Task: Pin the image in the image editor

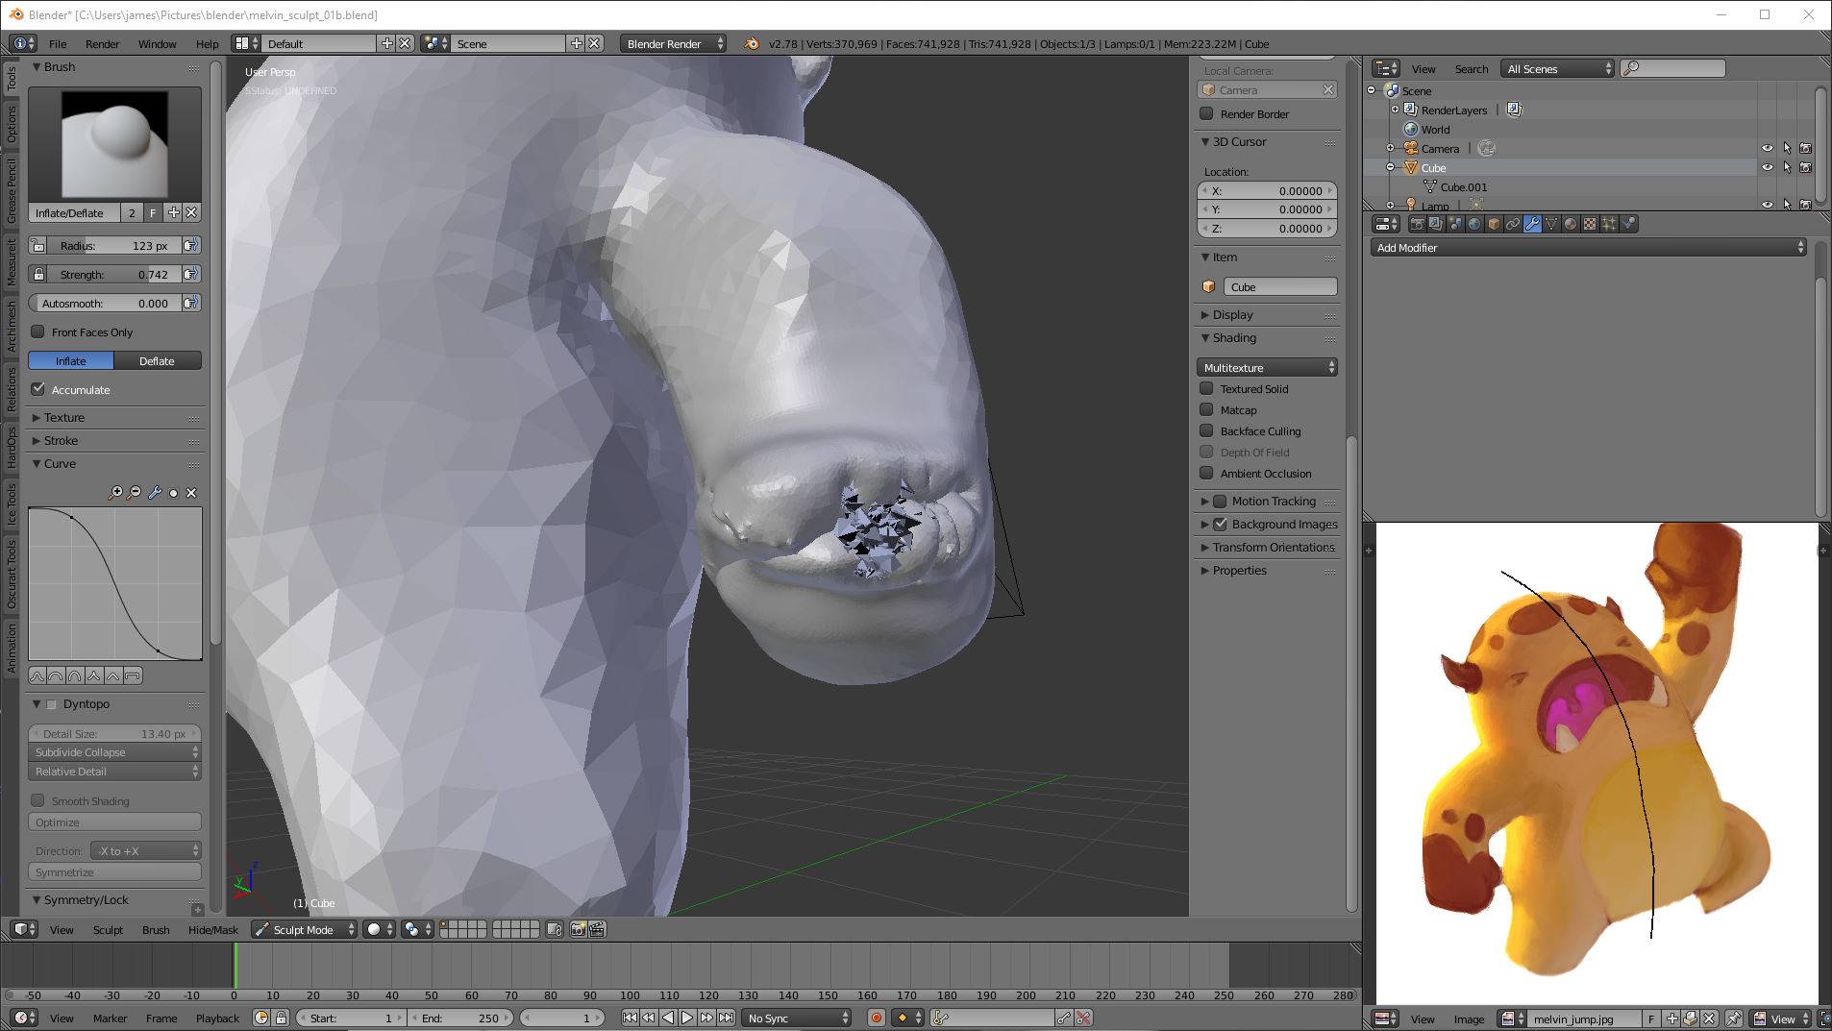Action: pos(1734,1019)
